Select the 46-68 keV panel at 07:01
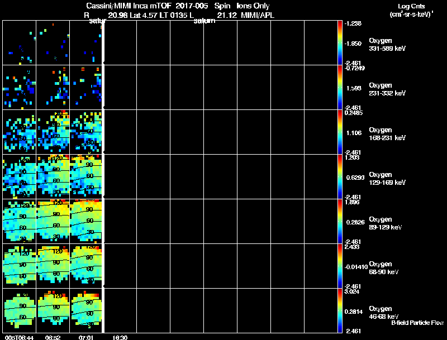 86,310
